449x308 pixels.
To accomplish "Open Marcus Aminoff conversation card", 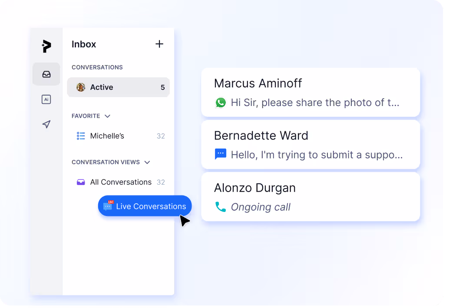I will pyautogui.click(x=310, y=92).
